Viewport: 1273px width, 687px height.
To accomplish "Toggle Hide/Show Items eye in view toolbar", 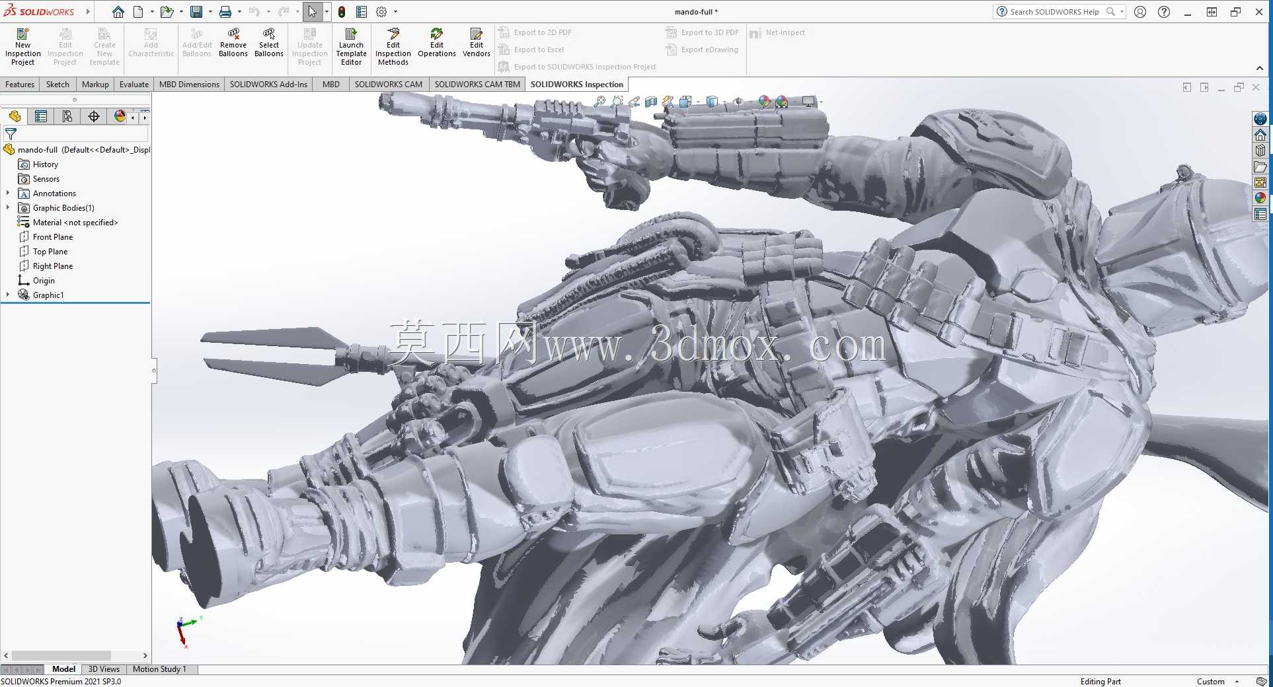I will point(738,102).
